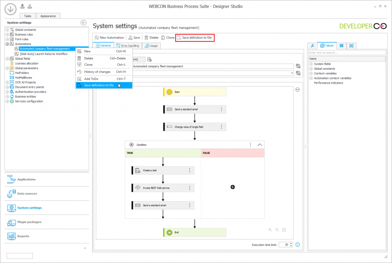Select the General tab
This screenshot has width=392, height=263.
[x=103, y=46]
